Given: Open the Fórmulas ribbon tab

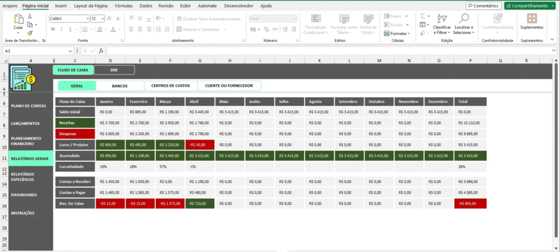Looking at the screenshot, I should pyautogui.click(x=124, y=5).
